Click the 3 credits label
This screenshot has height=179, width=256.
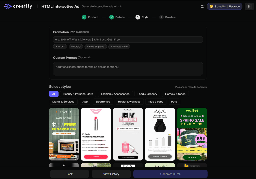(x=220, y=6)
